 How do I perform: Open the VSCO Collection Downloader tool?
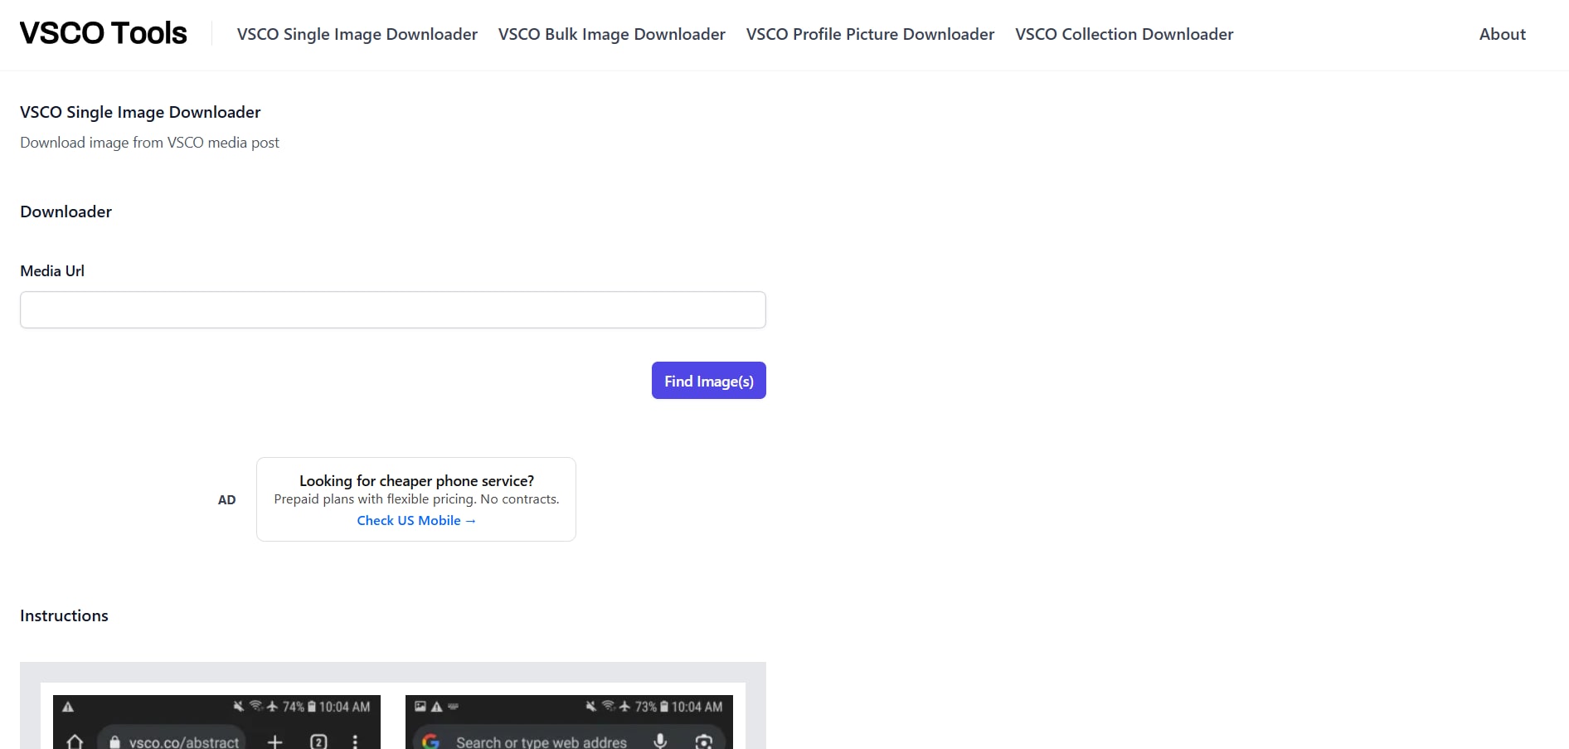tap(1124, 34)
